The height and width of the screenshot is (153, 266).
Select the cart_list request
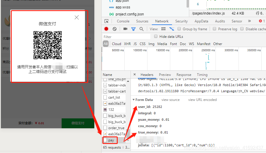(114, 97)
